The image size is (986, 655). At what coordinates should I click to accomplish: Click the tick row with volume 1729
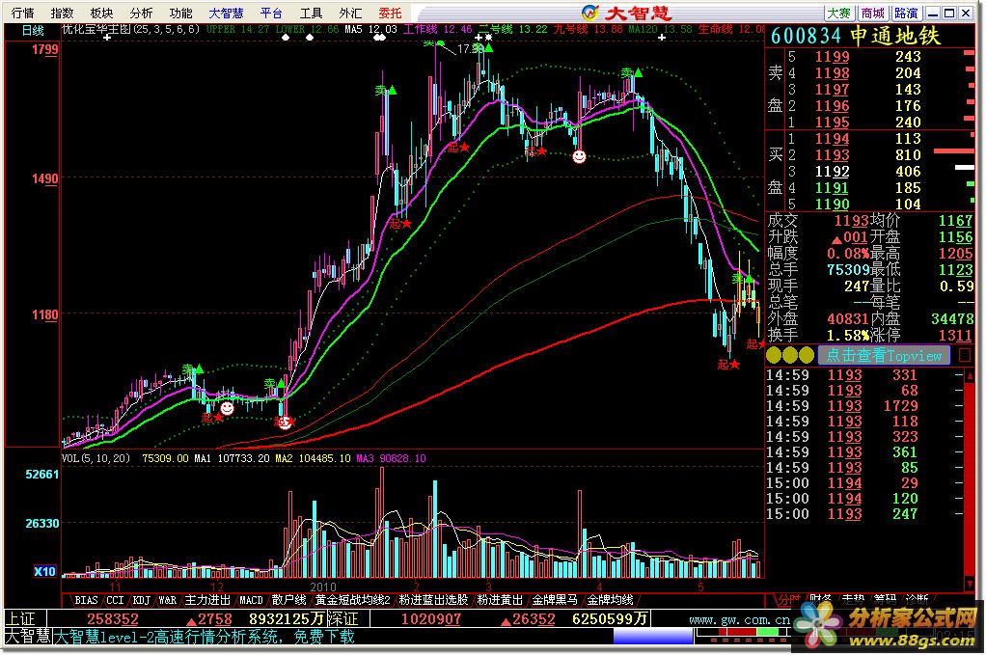click(x=864, y=406)
